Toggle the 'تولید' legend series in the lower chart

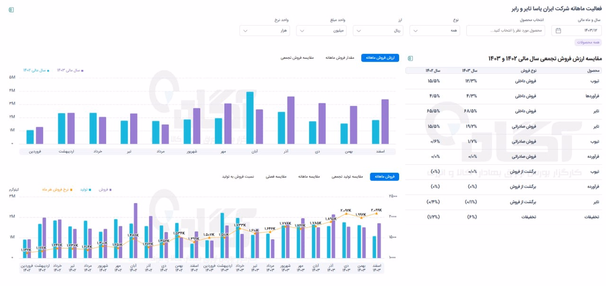pyautogui.click(x=85, y=189)
